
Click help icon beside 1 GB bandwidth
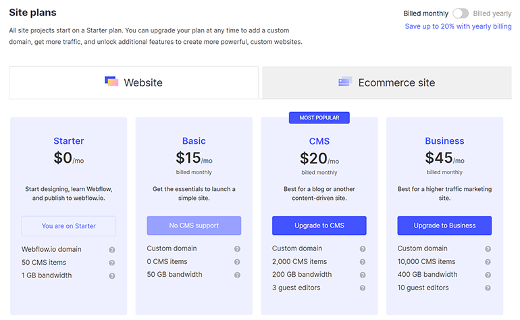click(112, 275)
